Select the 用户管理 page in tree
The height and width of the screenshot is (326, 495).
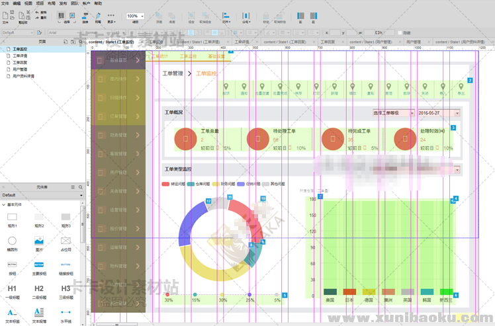coord(20,69)
